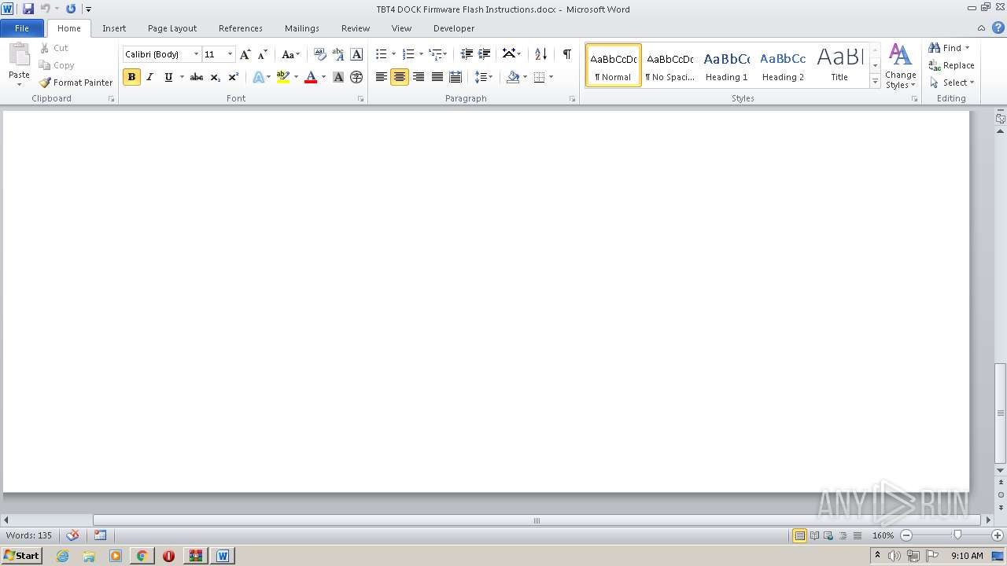Click the Zoom Out minus button
The height and width of the screenshot is (566, 1007).
(x=906, y=535)
